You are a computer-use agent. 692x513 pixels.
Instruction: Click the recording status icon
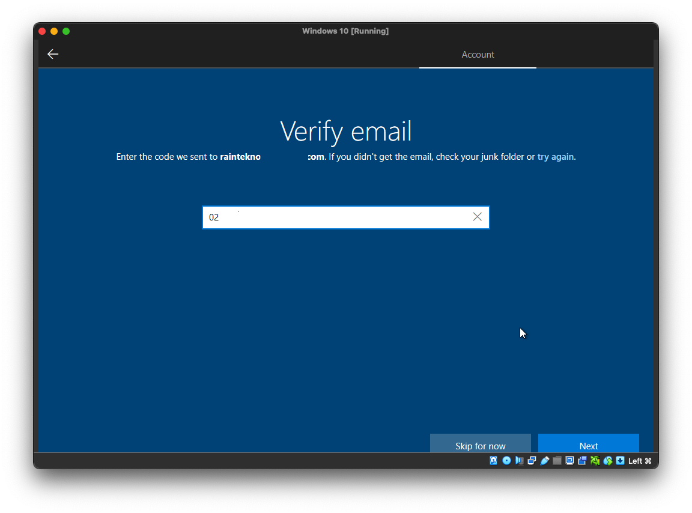[x=582, y=461]
